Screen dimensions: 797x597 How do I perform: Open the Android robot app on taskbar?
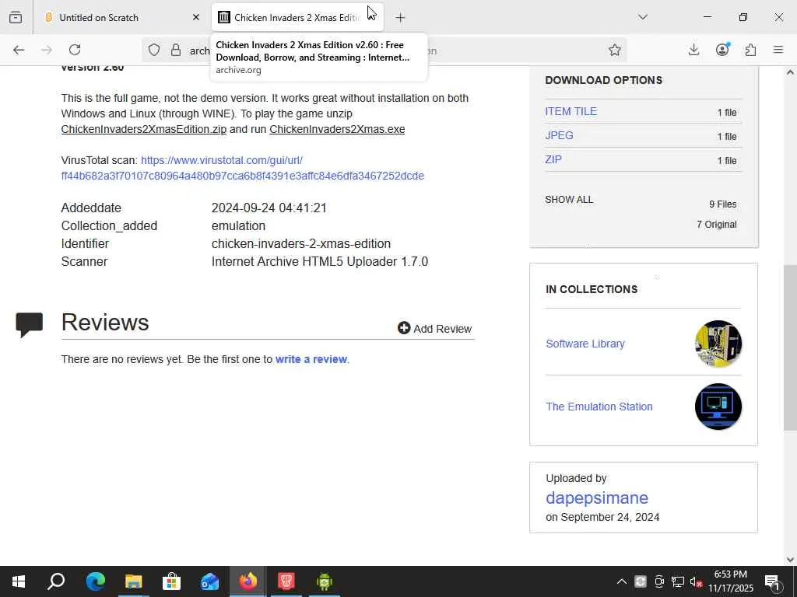[x=325, y=581]
